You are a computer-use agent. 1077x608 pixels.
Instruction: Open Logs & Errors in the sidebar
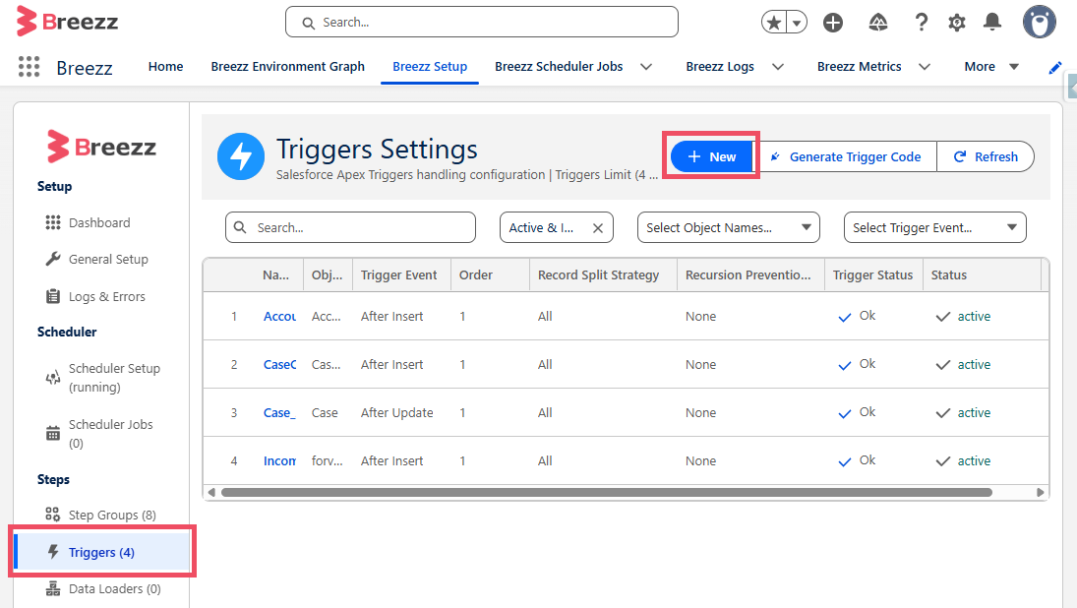107,297
